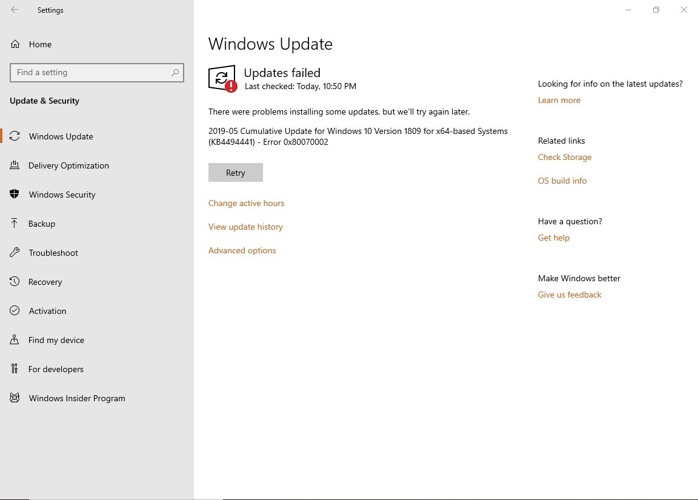Click the Home house icon
This screenshot has height=500, width=698.
coord(15,44)
